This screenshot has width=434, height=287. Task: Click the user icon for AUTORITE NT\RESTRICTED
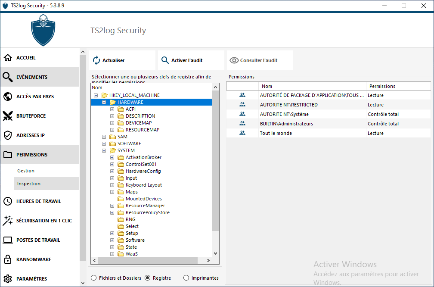point(242,104)
